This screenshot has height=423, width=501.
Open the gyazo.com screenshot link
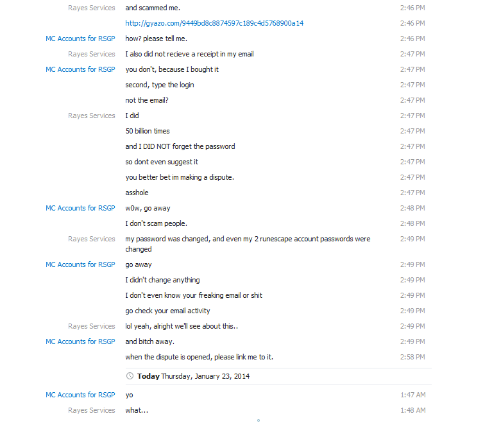[x=214, y=23]
